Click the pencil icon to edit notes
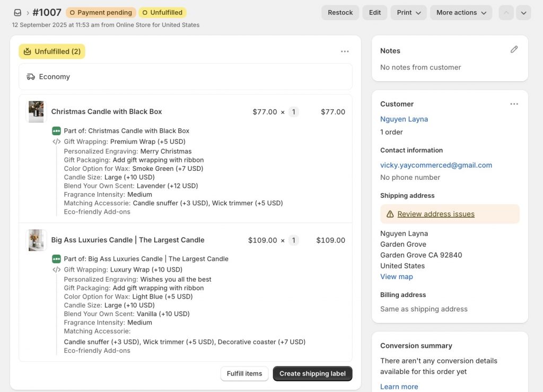Viewport: 543px width, 392px height. coord(514,49)
